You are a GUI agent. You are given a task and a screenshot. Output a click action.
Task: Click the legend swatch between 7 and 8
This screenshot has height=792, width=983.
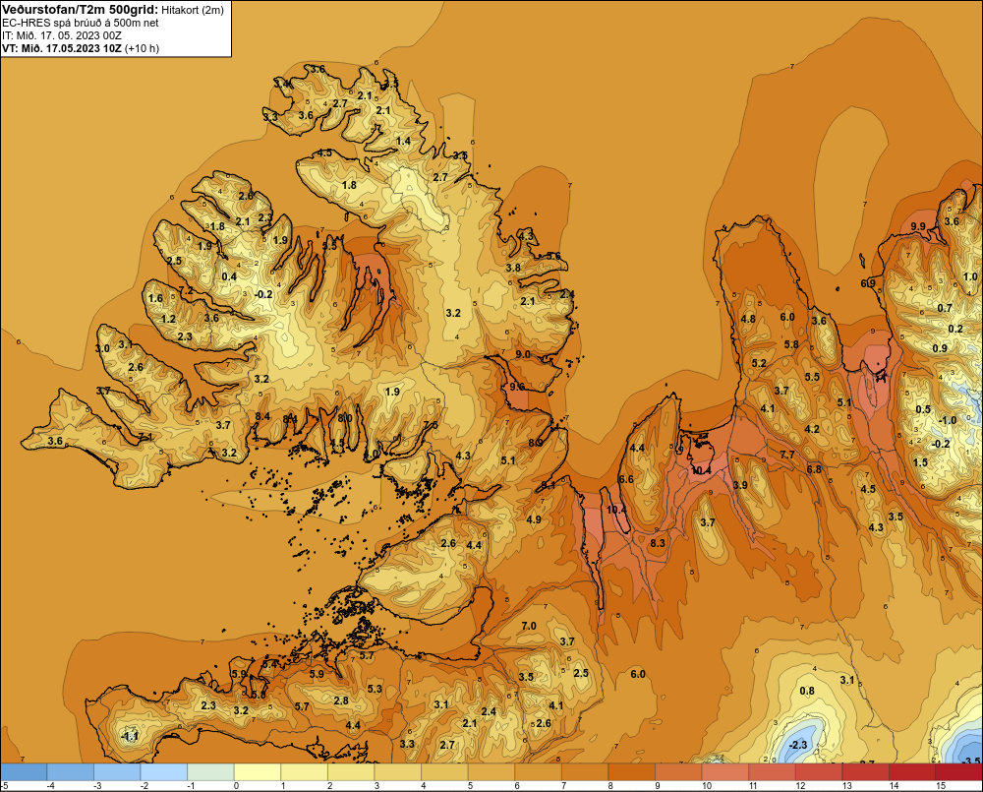pyautogui.click(x=585, y=772)
